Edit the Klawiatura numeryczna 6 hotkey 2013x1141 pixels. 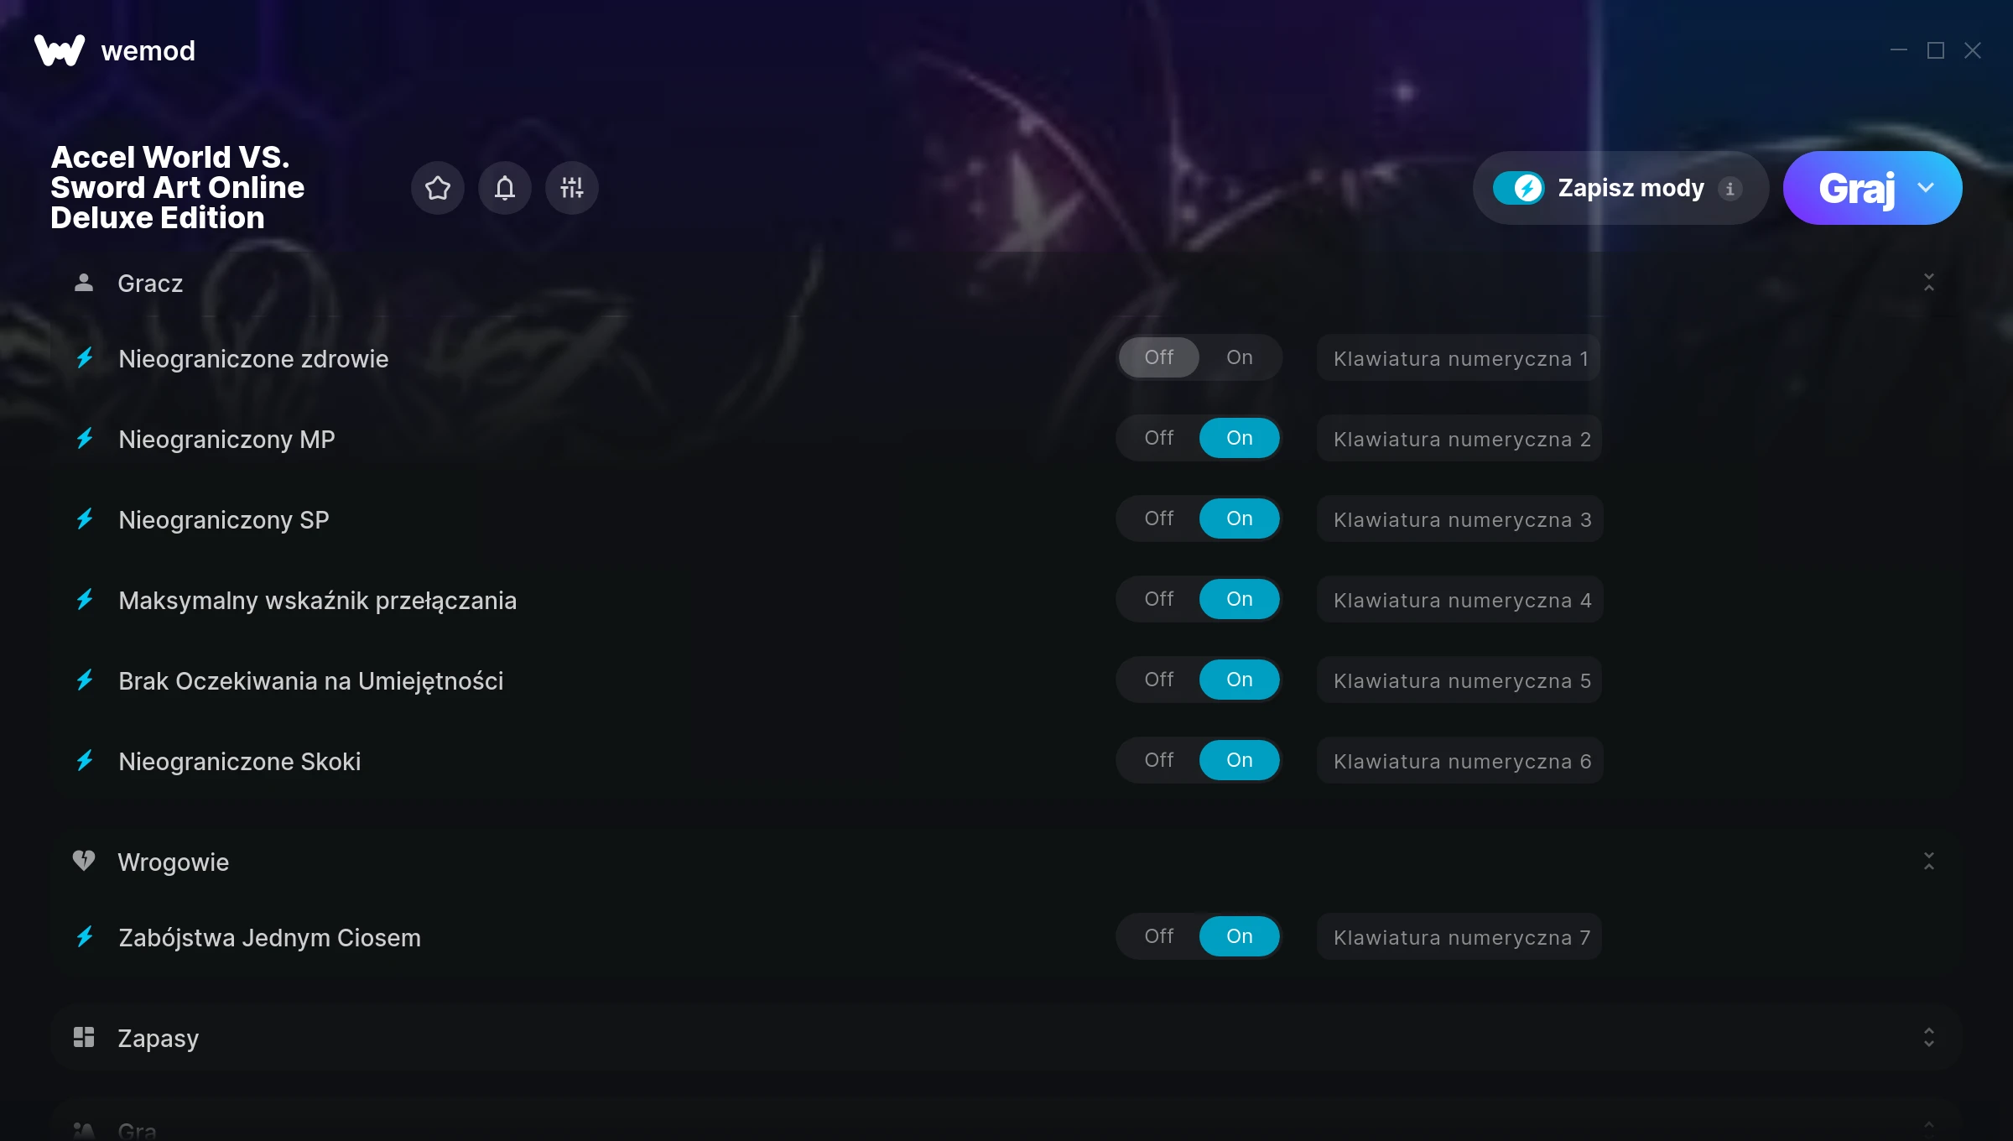[1460, 761]
